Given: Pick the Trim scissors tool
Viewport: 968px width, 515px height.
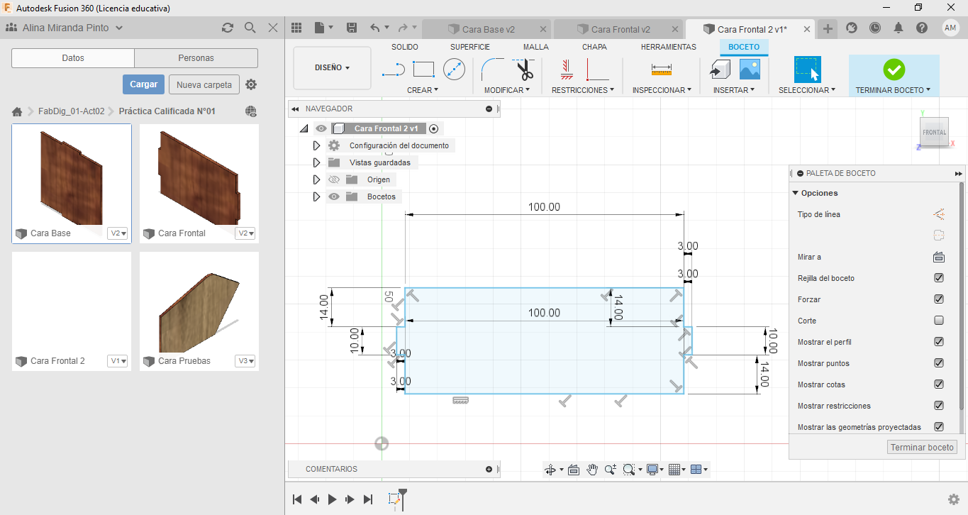Looking at the screenshot, I should (525, 70).
